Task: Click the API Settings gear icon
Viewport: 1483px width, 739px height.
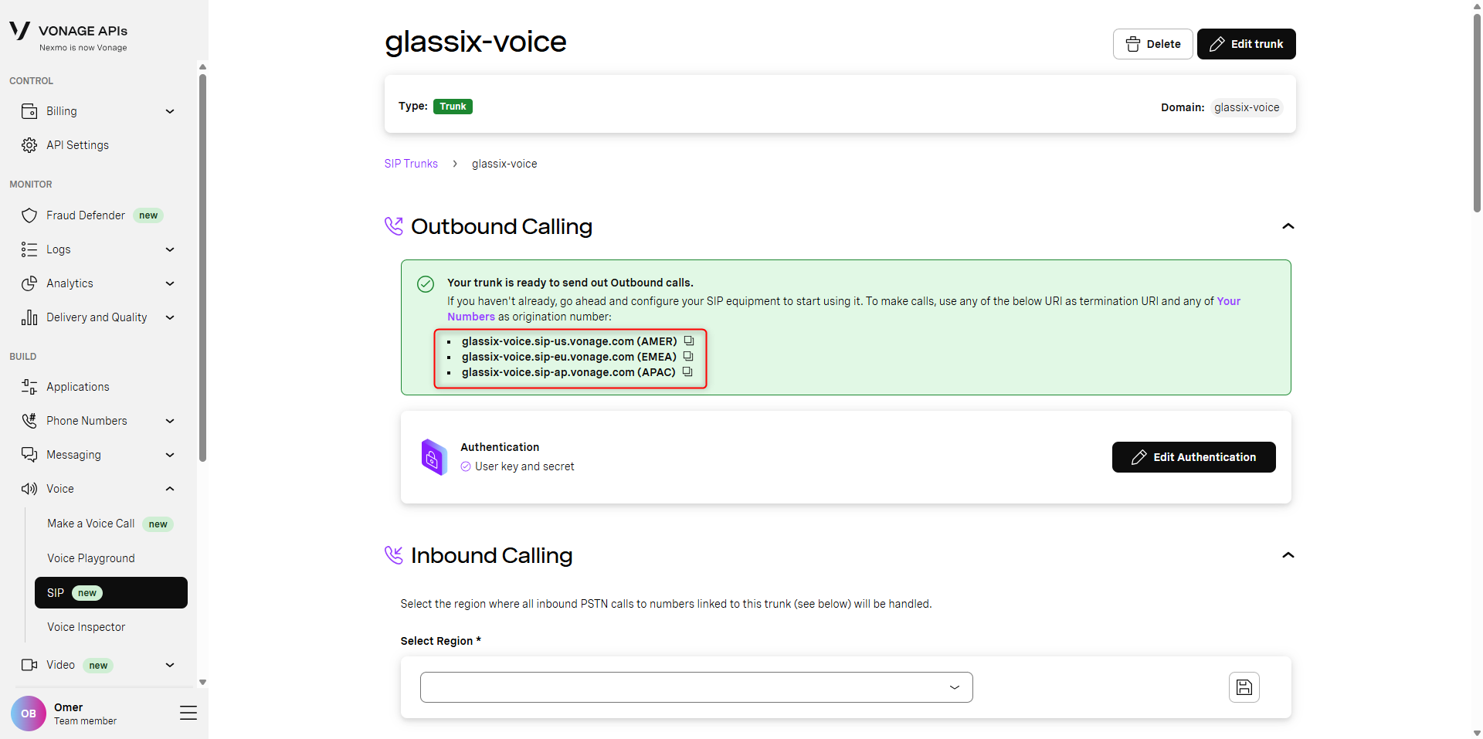Action: (x=29, y=145)
